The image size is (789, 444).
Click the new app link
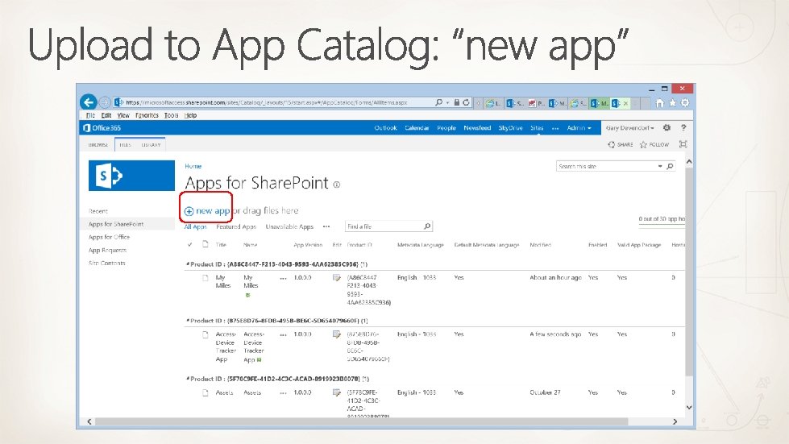pos(213,210)
